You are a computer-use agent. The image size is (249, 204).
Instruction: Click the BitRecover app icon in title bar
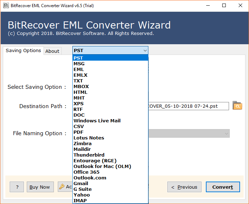(6, 6)
